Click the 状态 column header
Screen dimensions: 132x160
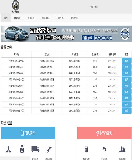pyautogui.click(x=127, y=54)
